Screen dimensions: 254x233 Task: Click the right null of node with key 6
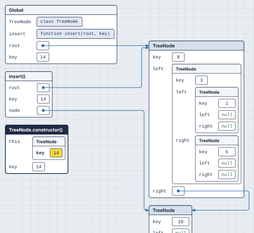227,175
